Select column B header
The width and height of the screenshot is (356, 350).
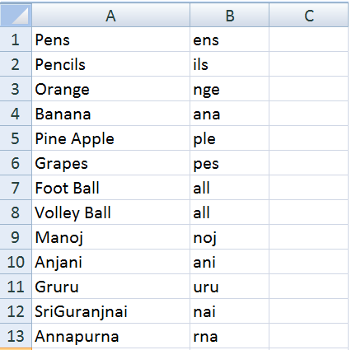tap(229, 15)
